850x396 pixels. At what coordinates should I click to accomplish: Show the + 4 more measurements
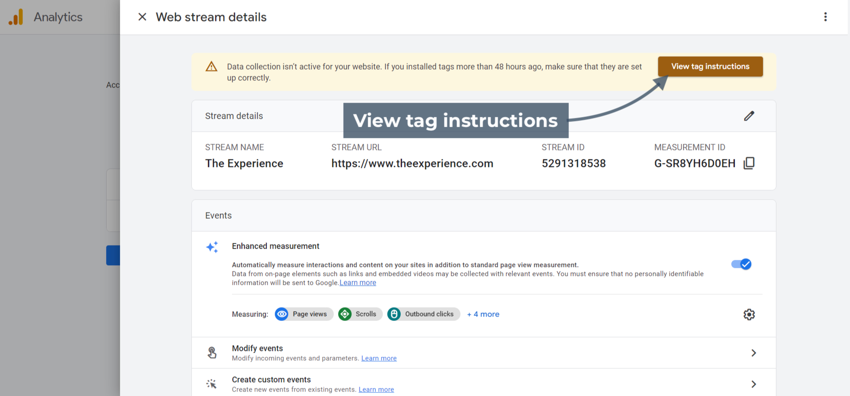[x=483, y=314]
